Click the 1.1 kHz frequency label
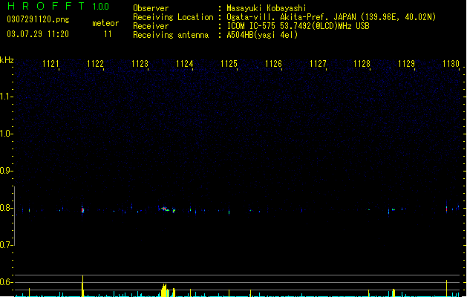Viewport: 467px width, 297px height. pos(6,97)
